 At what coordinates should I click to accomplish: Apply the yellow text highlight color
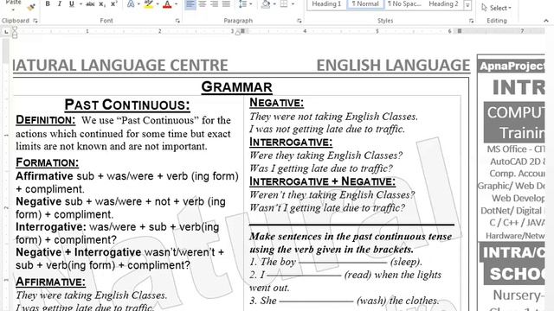149,3
